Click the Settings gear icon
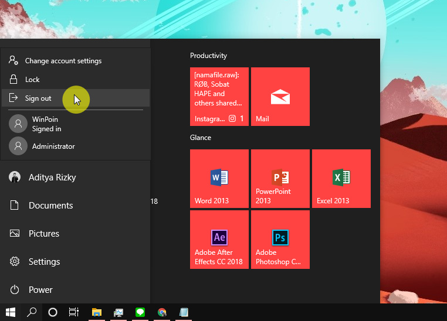This screenshot has width=447, height=321. pyautogui.click(x=15, y=261)
